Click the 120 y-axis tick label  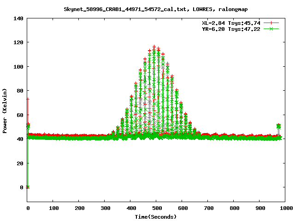[x=18, y=42]
